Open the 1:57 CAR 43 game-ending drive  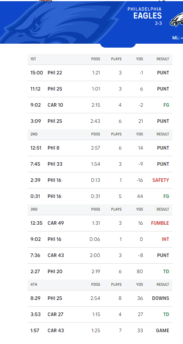tap(100, 331)
